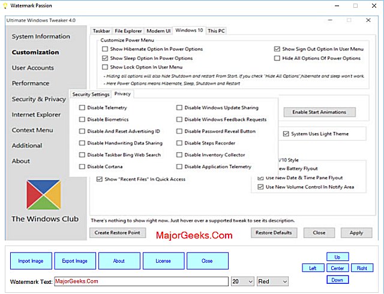Switch to the File Explorer tab
This screenshot has width=384, height=294.
128,31
